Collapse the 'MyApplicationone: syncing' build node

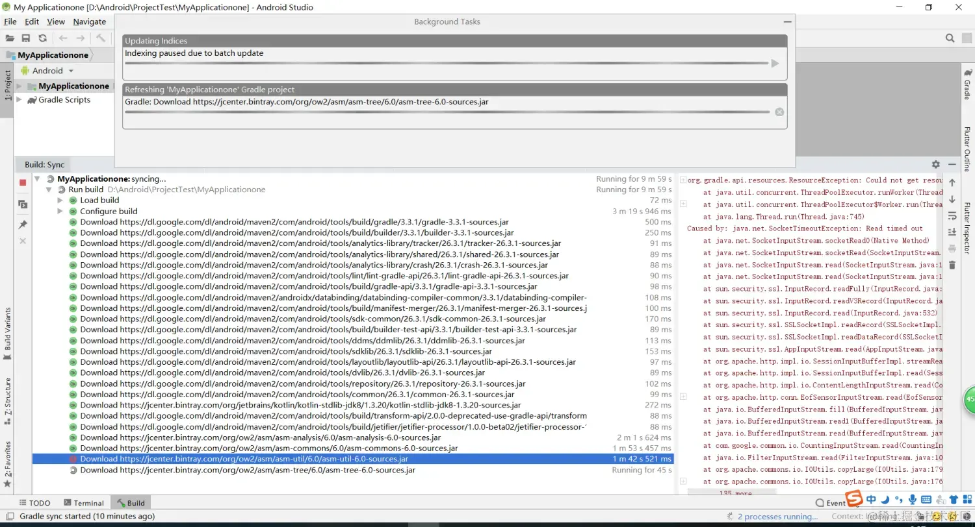coord(37,178)
